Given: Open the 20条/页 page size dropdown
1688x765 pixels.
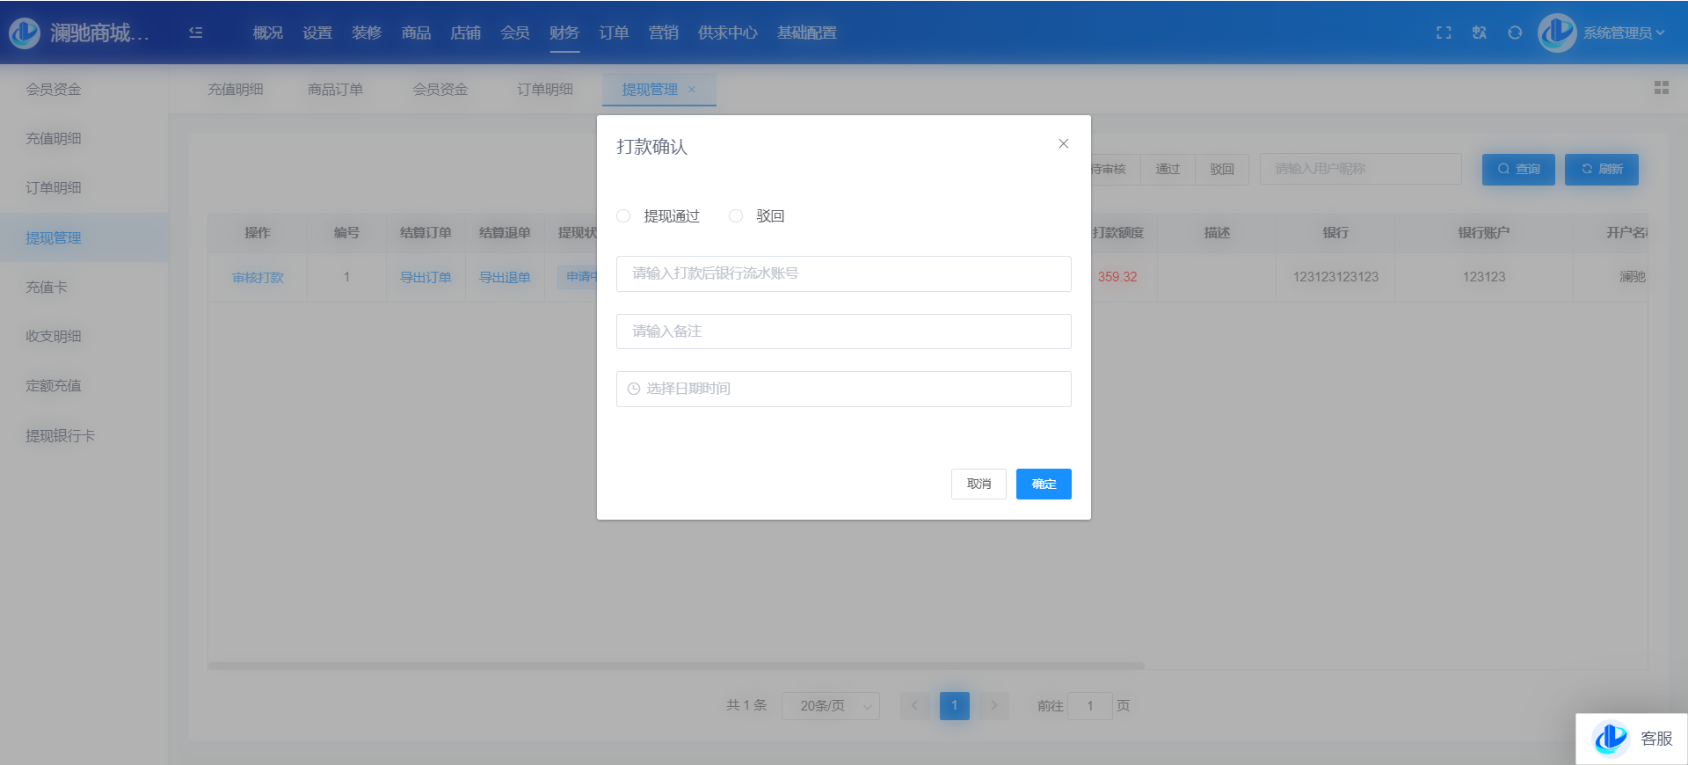Looking at the screenshot, I should [x=830, y=706].
